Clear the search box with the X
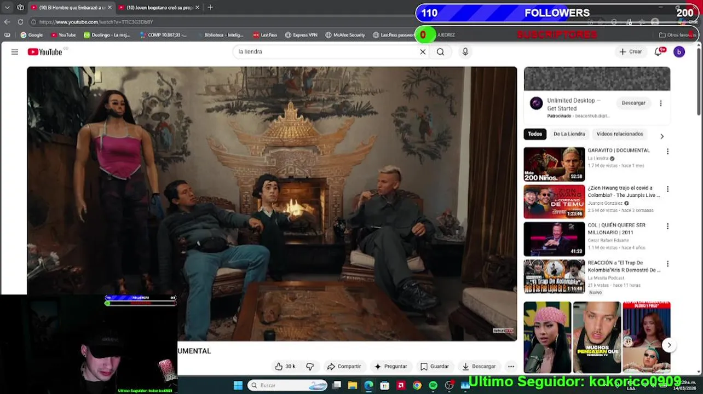 coord(423,52)
